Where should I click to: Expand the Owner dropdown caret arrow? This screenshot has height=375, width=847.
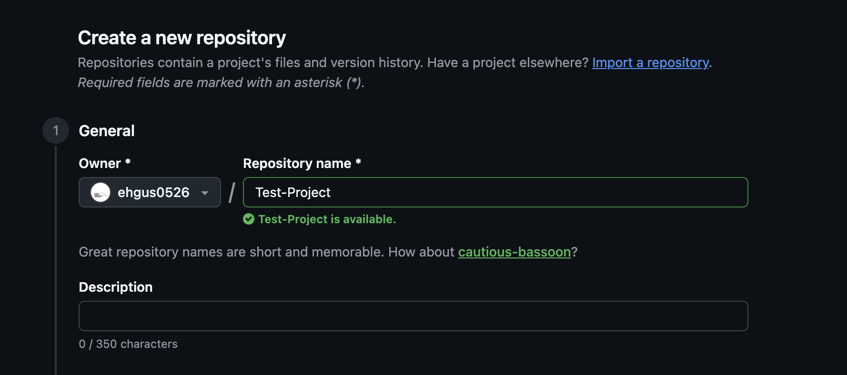click(205, 193)
